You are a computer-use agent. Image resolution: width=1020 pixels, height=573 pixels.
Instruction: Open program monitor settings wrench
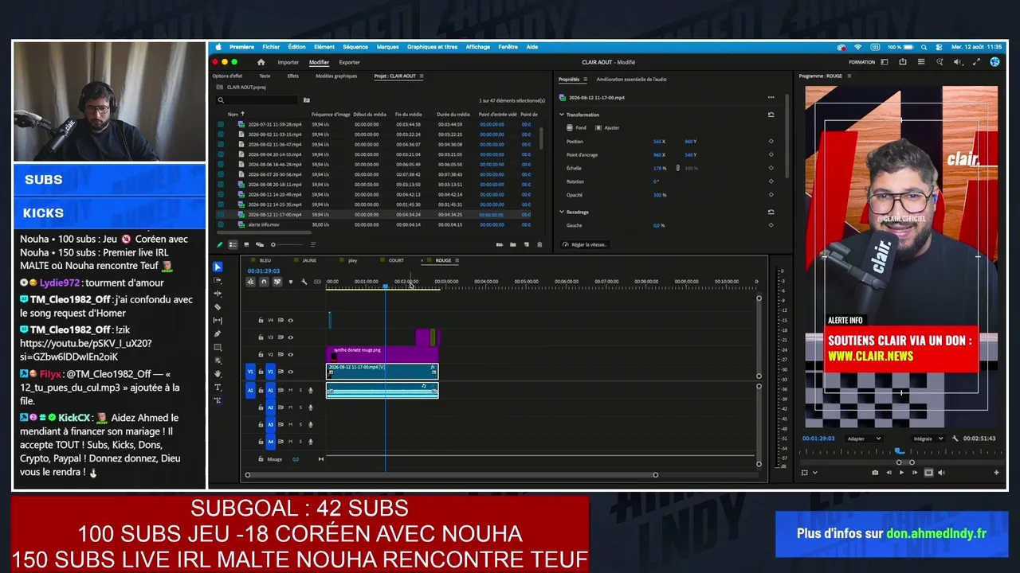click(x=957, y=439)
